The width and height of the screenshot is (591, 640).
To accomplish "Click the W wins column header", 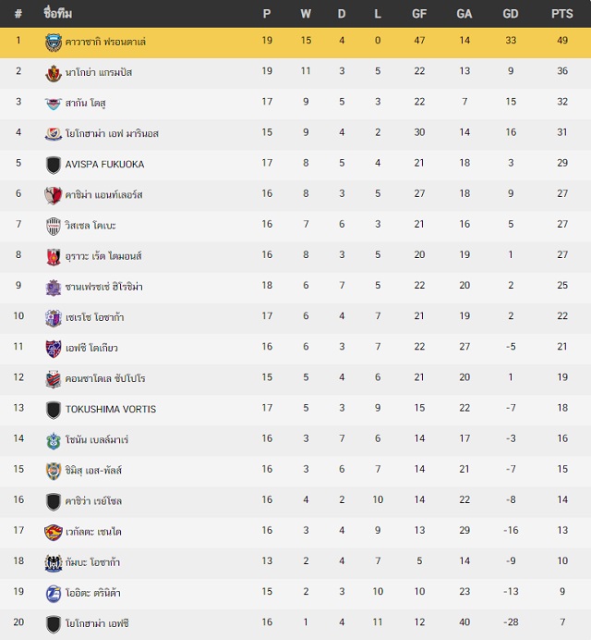I will [x=306, y=14].
